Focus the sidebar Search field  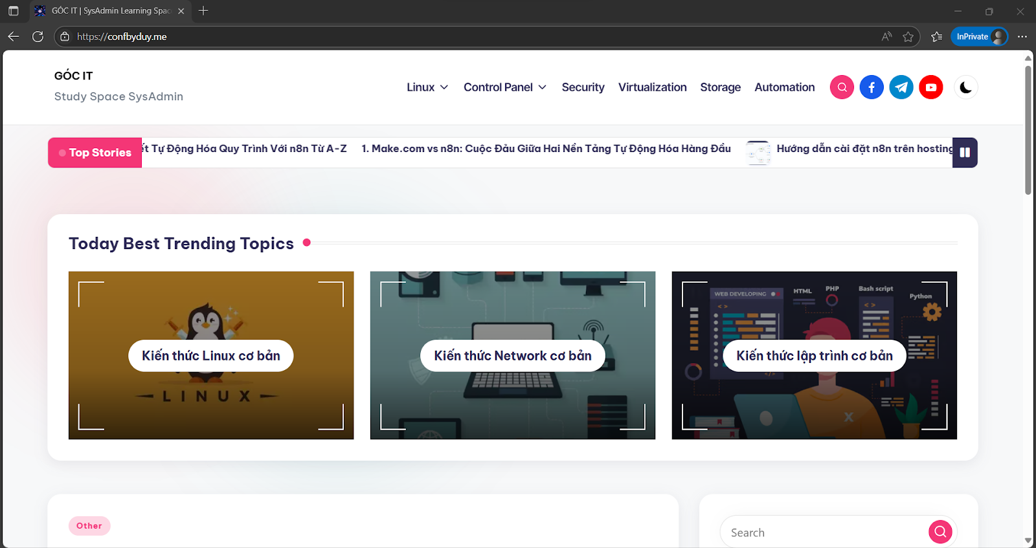826,532
